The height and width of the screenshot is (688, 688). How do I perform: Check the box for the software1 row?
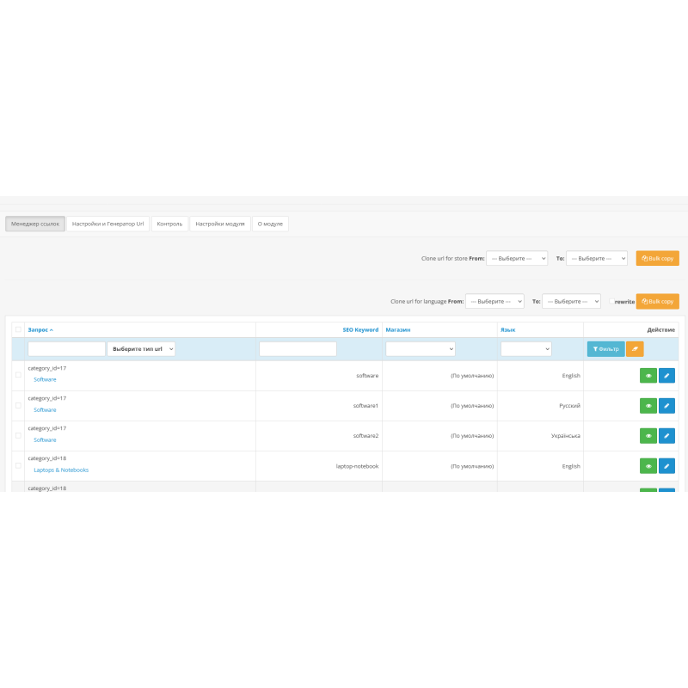(x=18, y=405)
